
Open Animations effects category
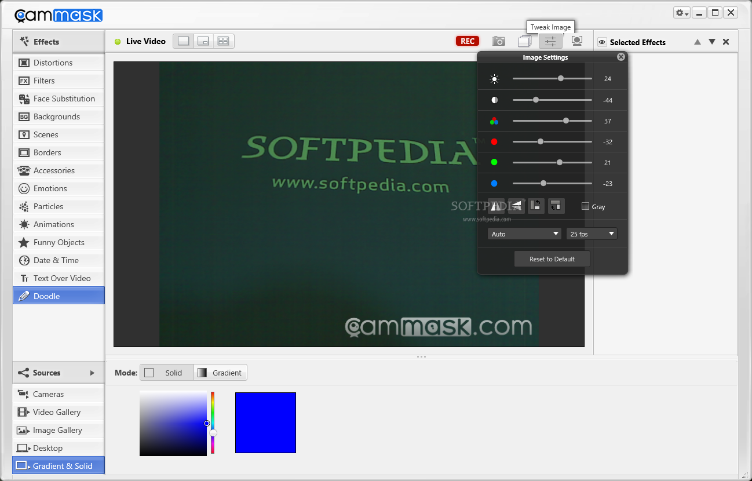point(59,224)
